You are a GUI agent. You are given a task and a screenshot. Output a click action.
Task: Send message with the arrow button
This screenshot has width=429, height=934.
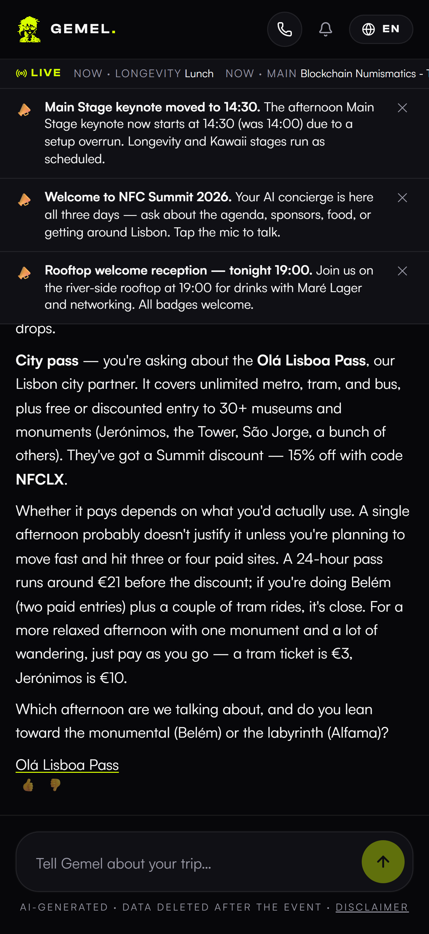pos(383,861)
